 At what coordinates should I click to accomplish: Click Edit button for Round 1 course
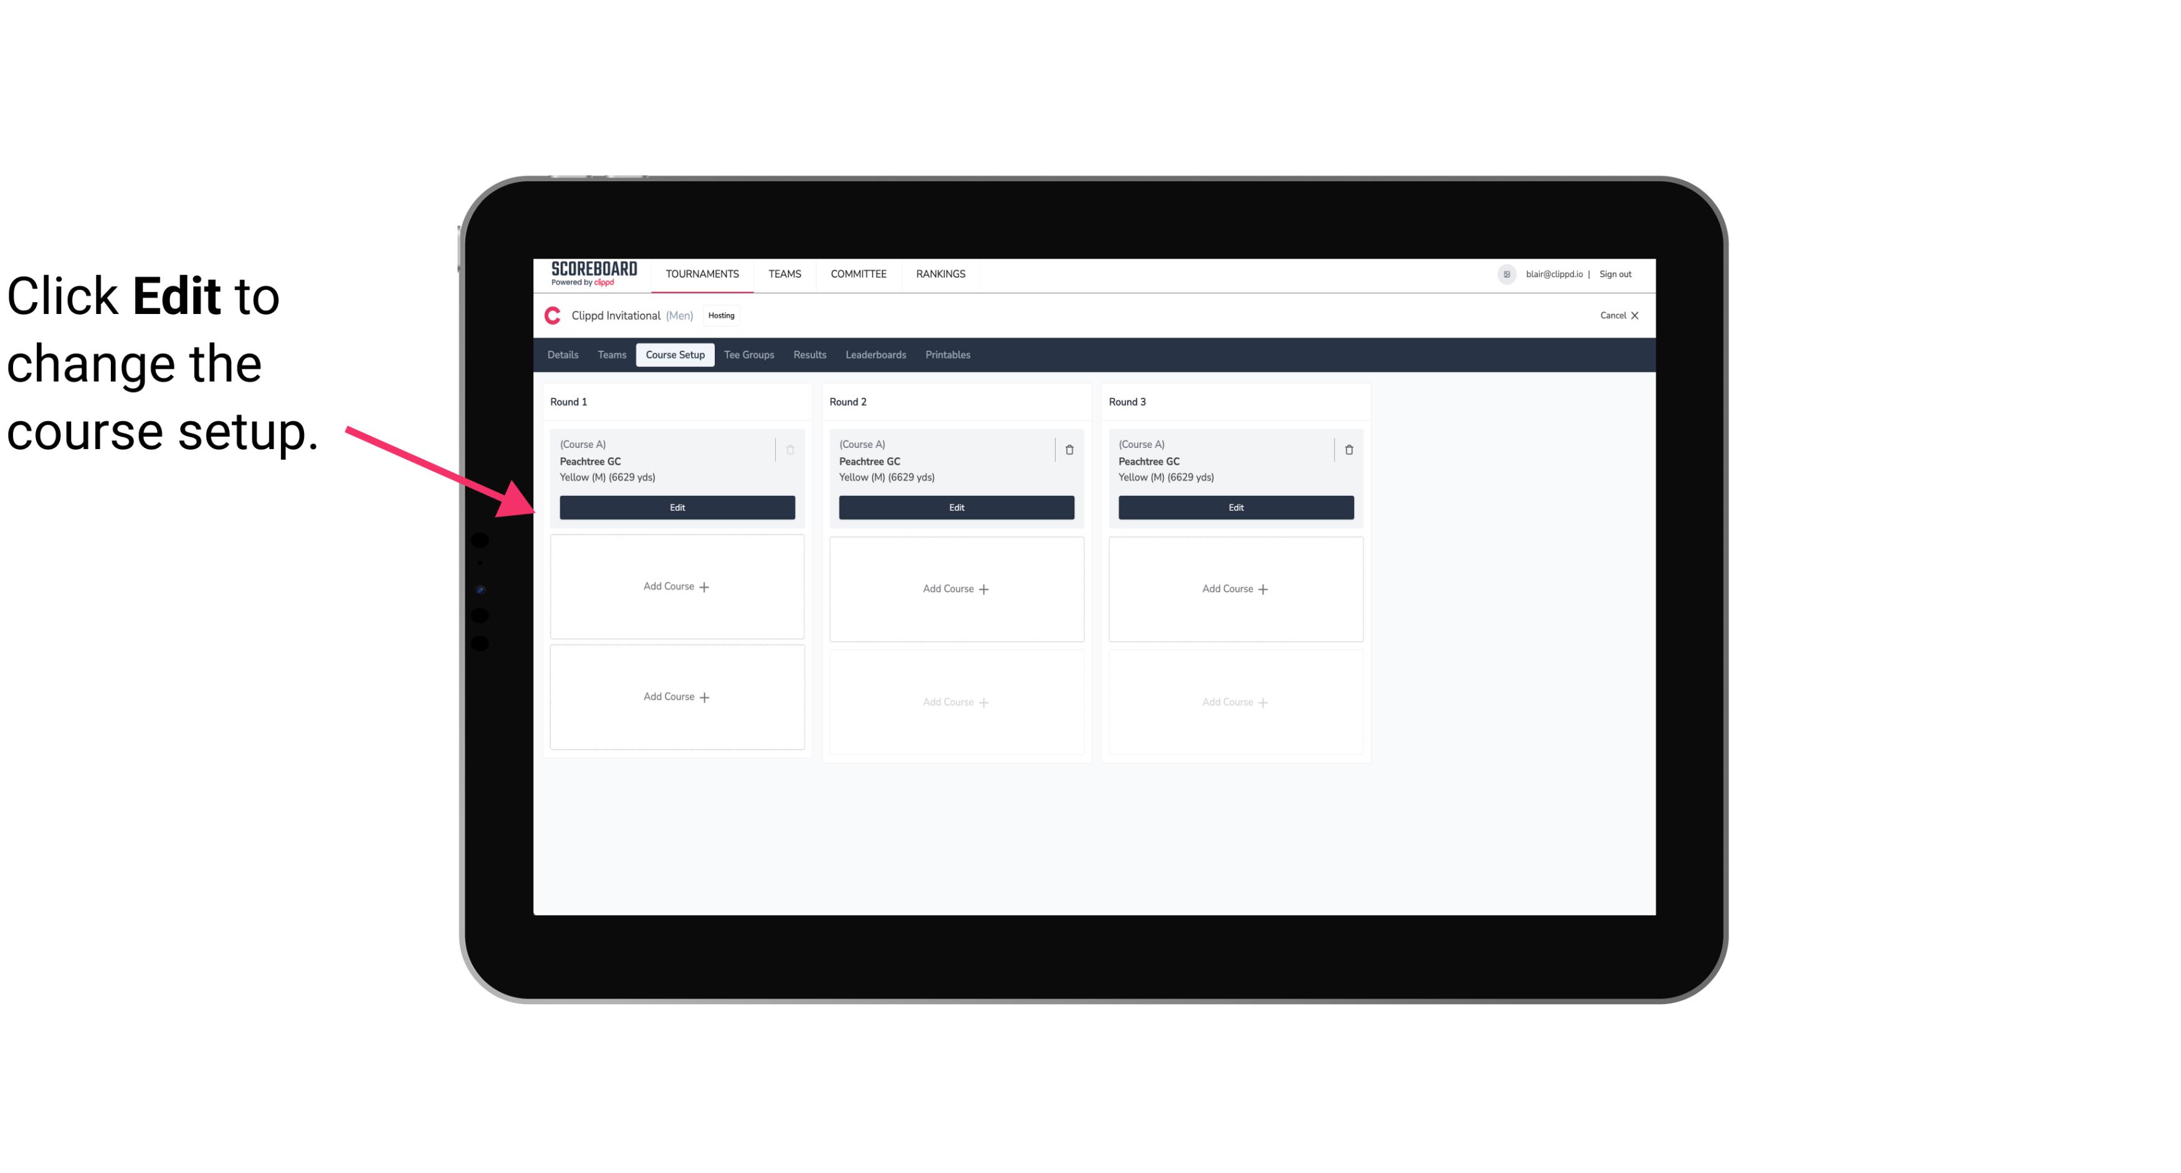point(677,506)
